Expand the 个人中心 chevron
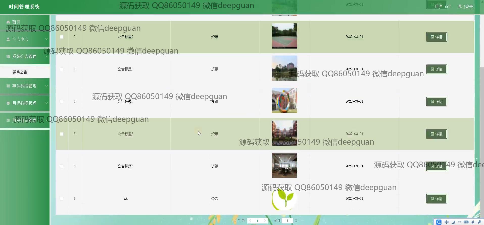The image size is (484, 225). pos(46,39)
